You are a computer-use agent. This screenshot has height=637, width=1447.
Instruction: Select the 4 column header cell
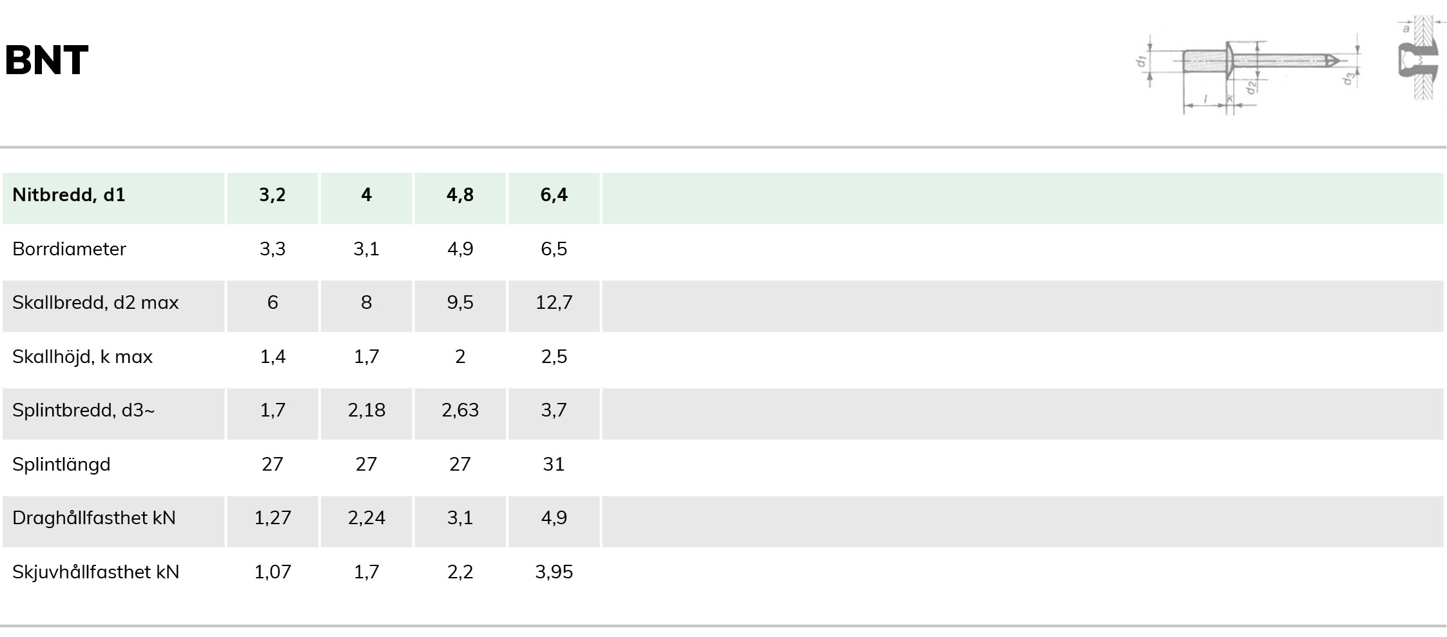point(366,195)
